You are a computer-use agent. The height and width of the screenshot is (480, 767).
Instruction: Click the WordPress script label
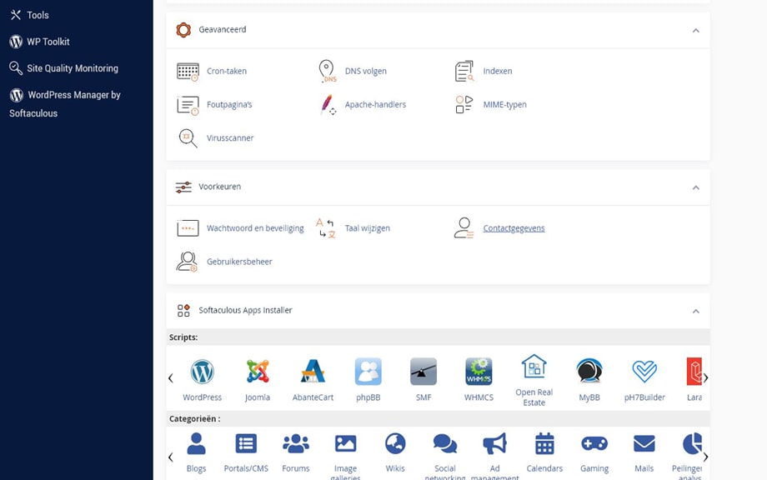coord(202,397)
